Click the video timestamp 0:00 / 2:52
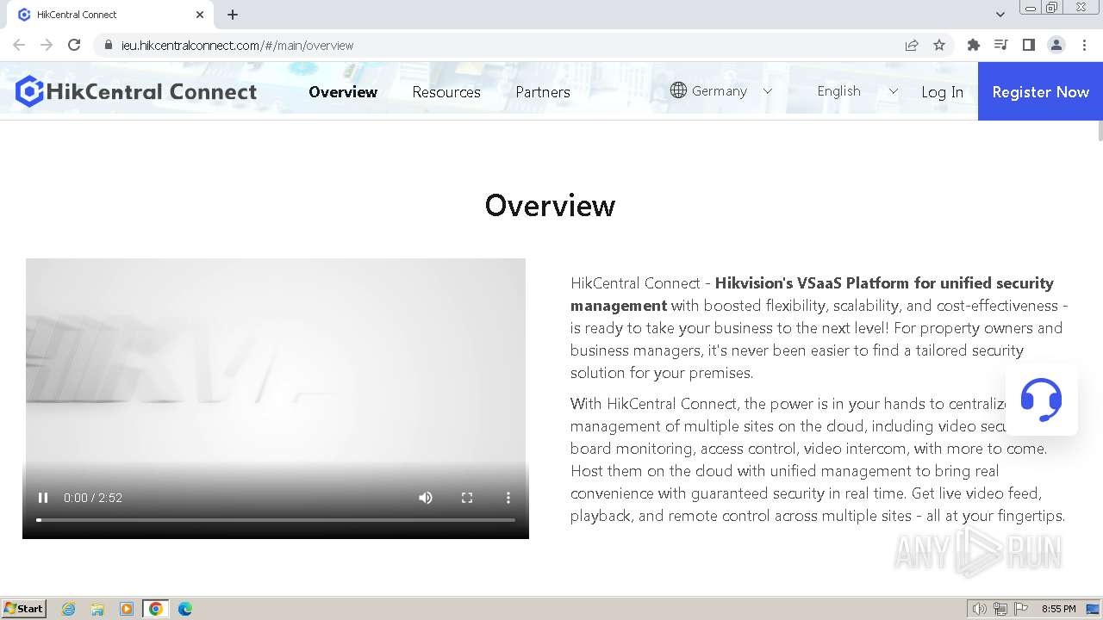Image resolution: width=1103 pixels, height=620 pixels. (x=93, y=498)
